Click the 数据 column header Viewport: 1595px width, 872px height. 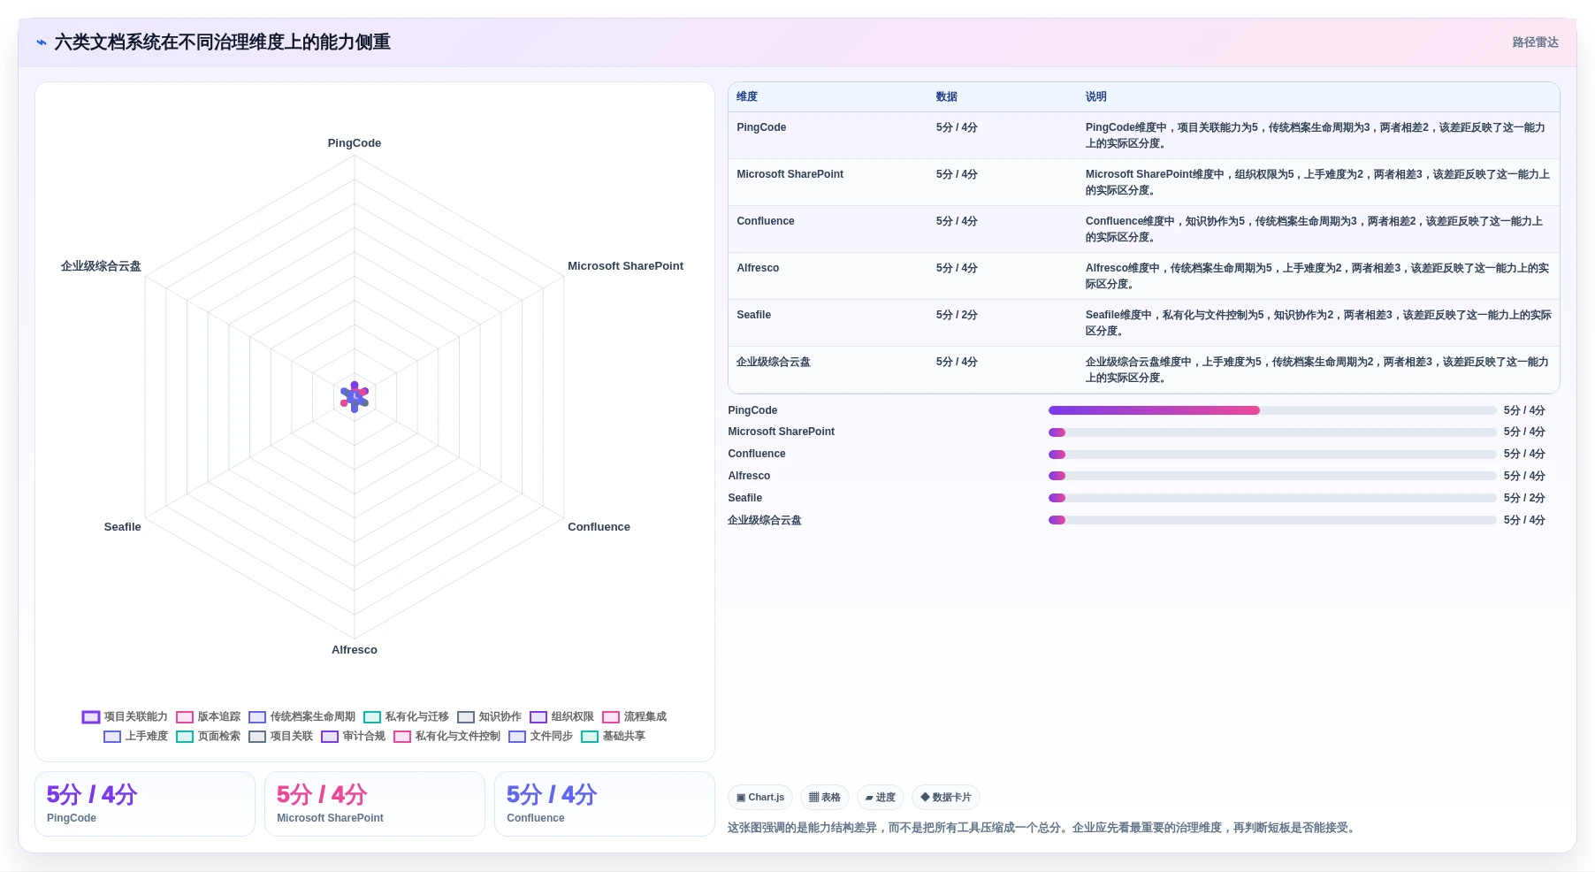[x=947, y=96]
